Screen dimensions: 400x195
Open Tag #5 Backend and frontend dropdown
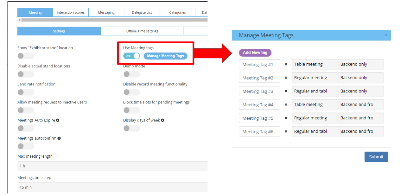click(361, 118)
